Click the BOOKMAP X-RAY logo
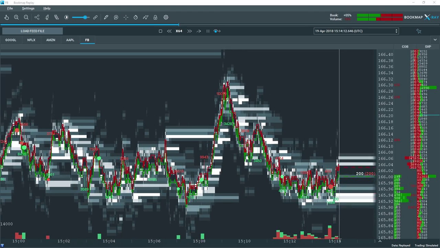440x248 pixels. pyautogui.click(x=421, y=17)
